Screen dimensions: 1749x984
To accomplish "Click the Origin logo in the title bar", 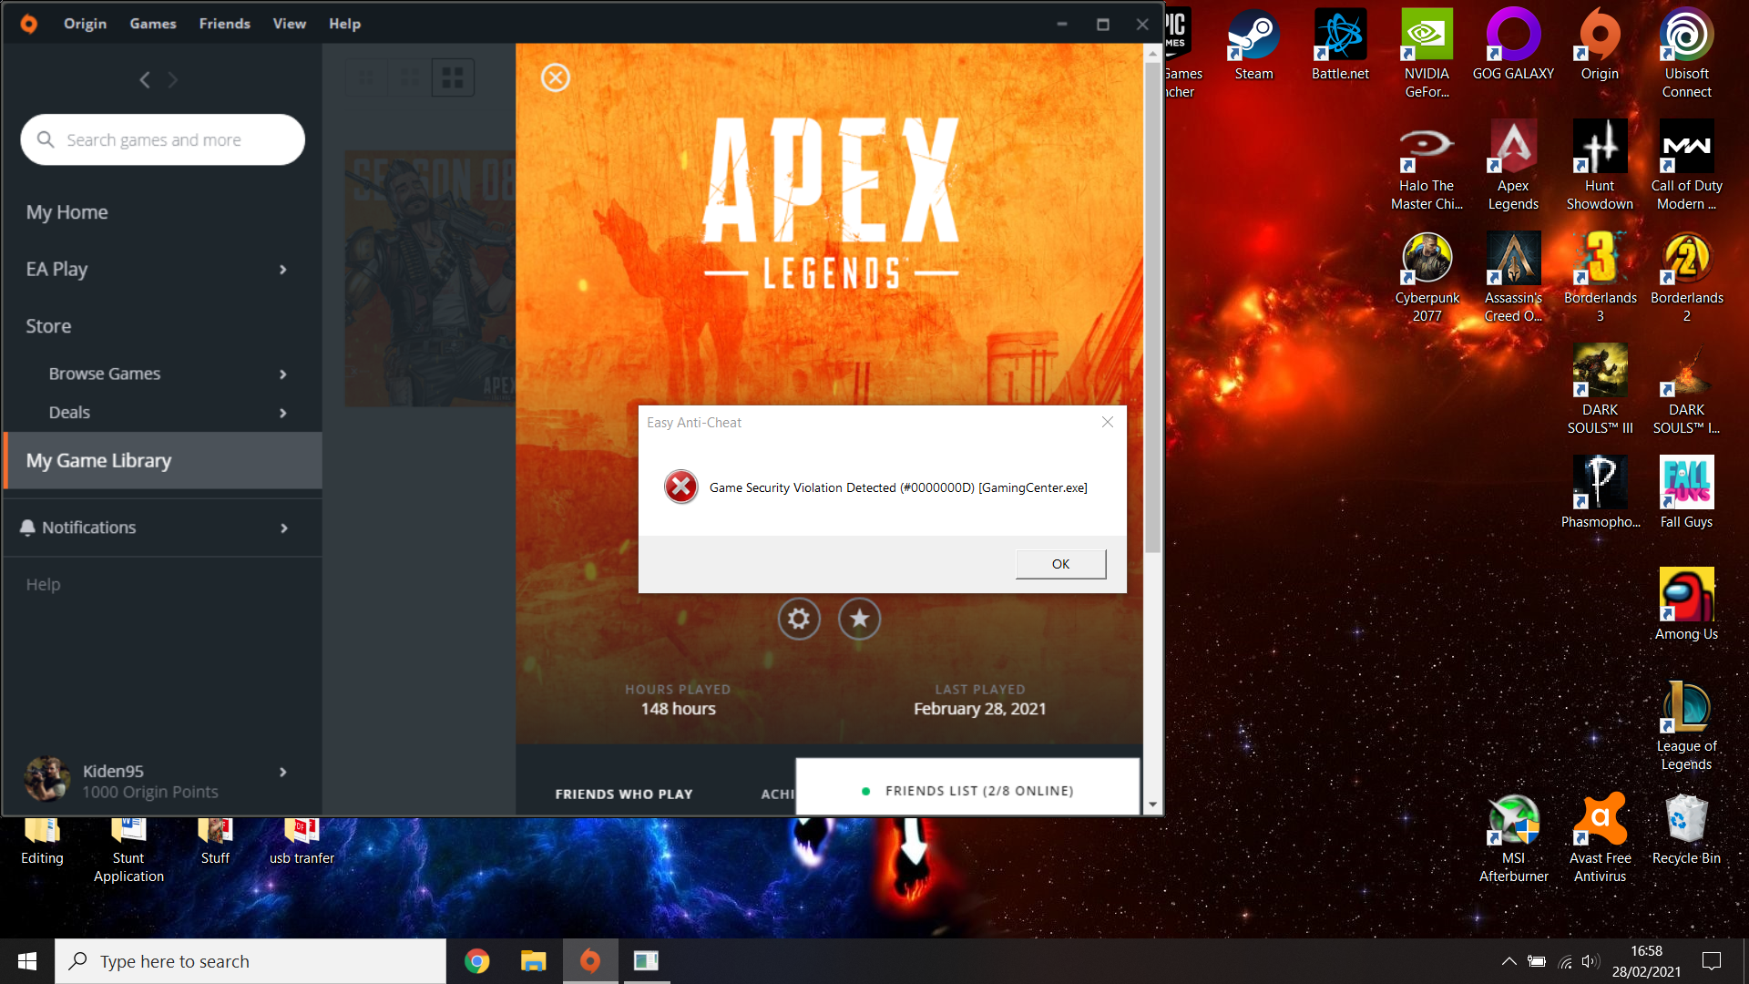I will click(29, 24).
